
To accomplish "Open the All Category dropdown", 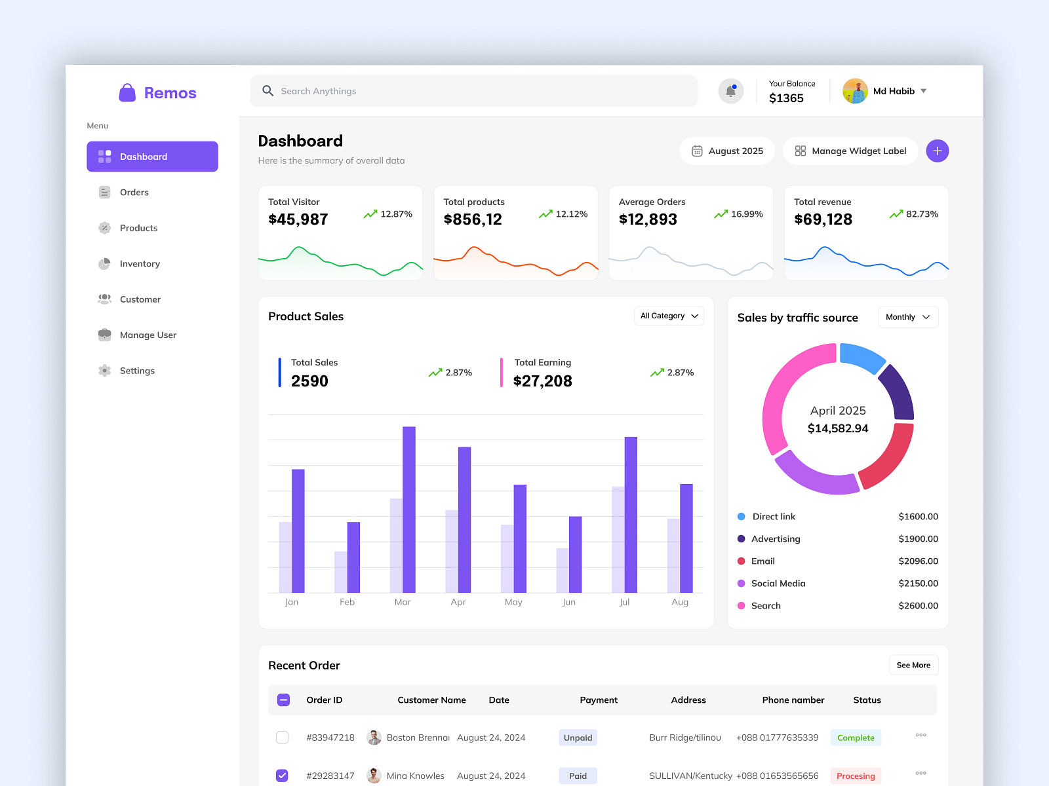I will click(x=668, y=316).
